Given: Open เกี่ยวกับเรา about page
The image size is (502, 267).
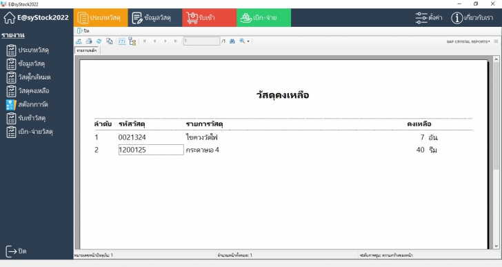Looking at the screenshot, I should (x=472, y=18).
